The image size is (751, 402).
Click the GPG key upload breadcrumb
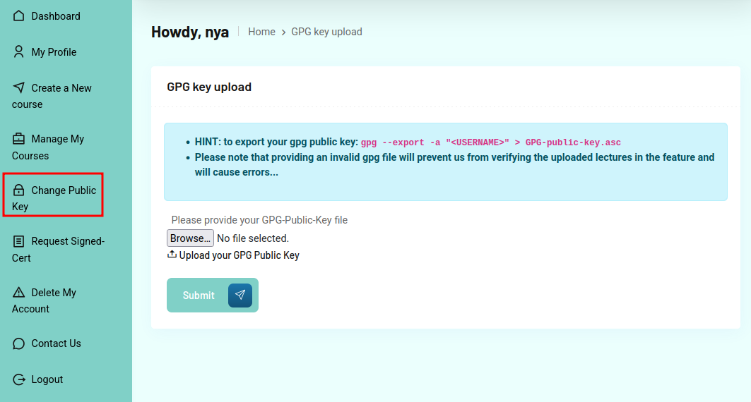click(326, 32)
